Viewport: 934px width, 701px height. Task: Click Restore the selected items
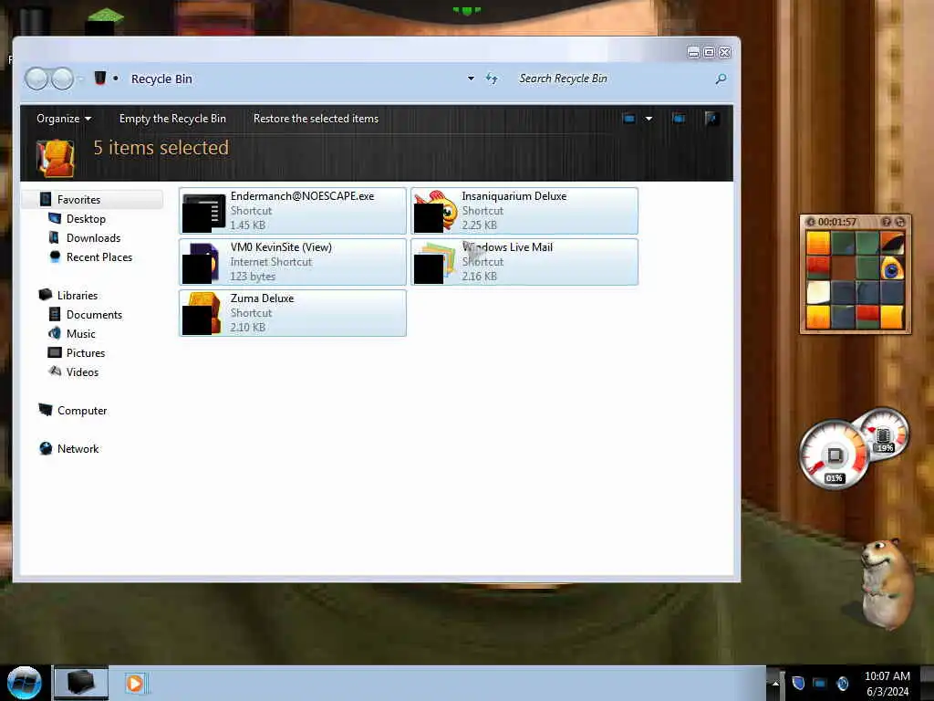316,119
